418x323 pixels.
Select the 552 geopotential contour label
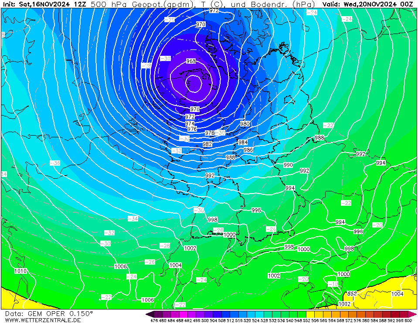click(x=352, y=294)
